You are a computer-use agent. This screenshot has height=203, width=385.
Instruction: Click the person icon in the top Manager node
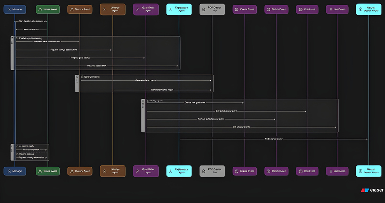[9, 10]
